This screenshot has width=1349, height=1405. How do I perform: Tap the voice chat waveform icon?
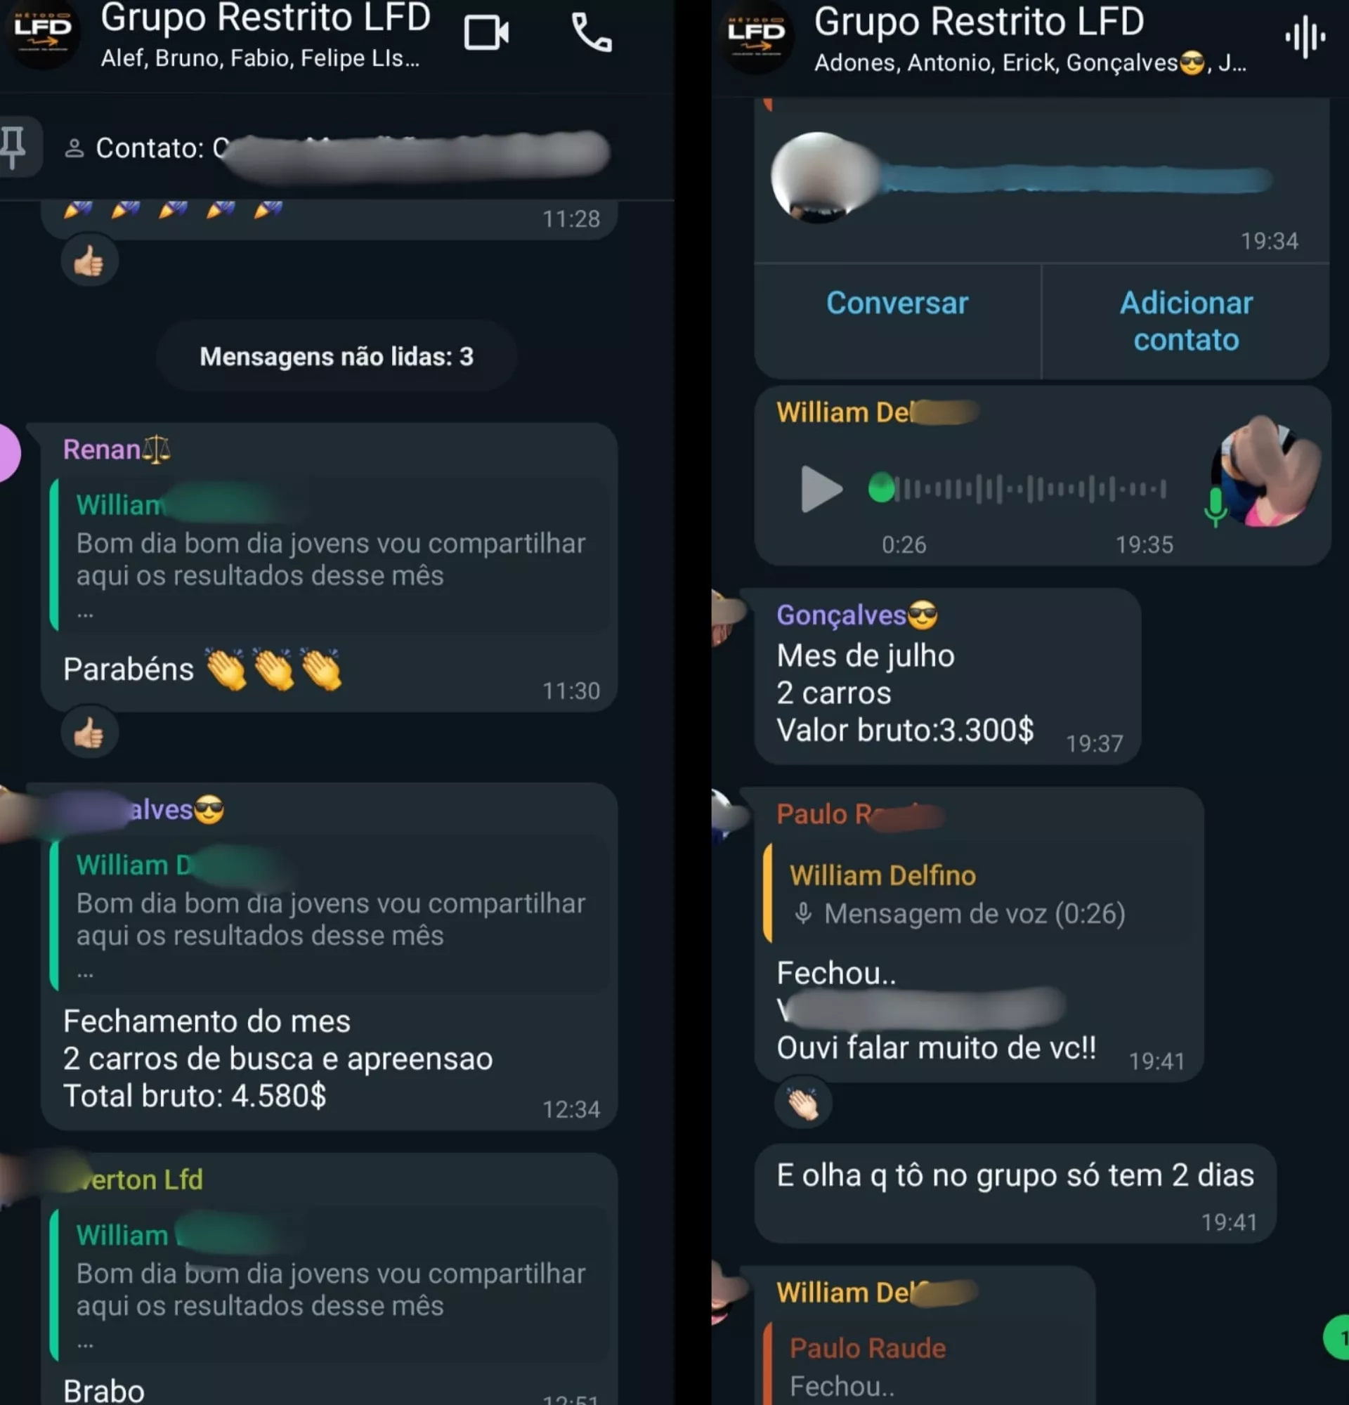1305,37
